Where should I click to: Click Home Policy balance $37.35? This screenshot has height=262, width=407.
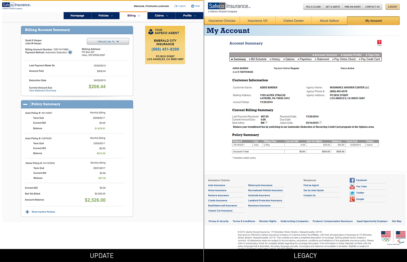point(102,178)
